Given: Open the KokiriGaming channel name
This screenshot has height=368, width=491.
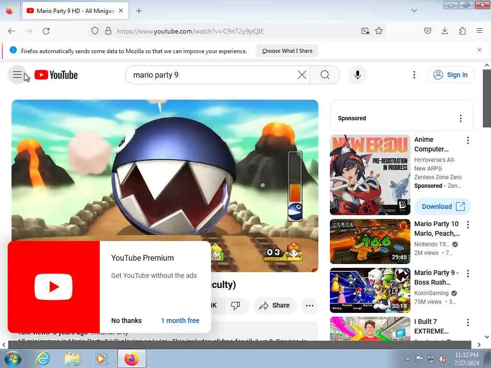Looking at the screenshot, I should point(431,293).
